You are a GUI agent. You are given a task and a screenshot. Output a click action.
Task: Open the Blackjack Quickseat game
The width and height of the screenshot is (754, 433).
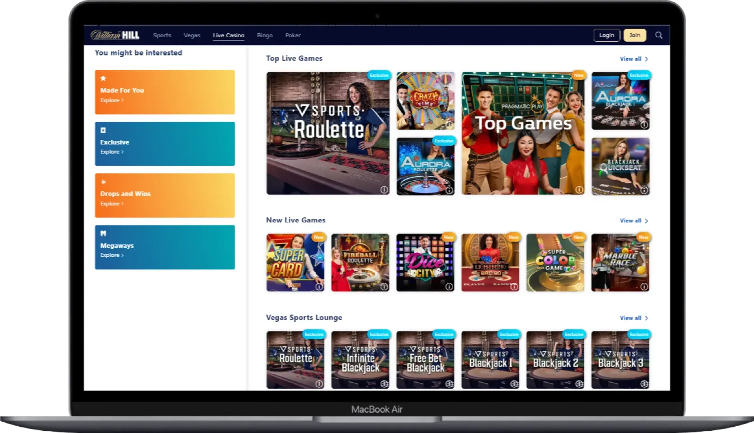pos(621,166)
